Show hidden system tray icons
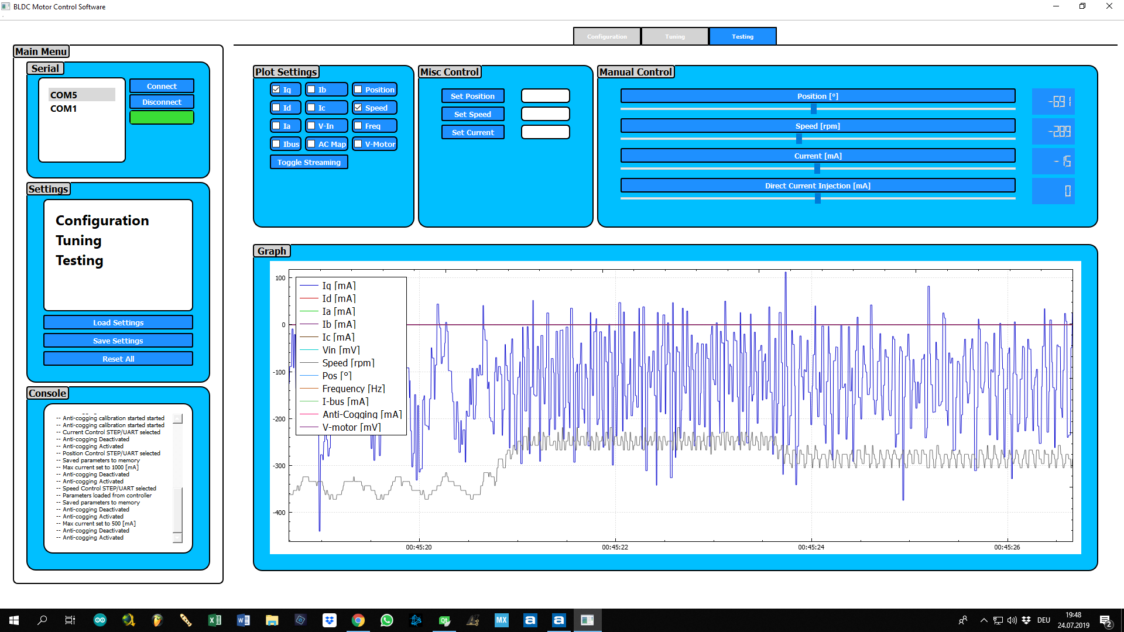Screen dimensions: 1124x632 click(983, 620)
